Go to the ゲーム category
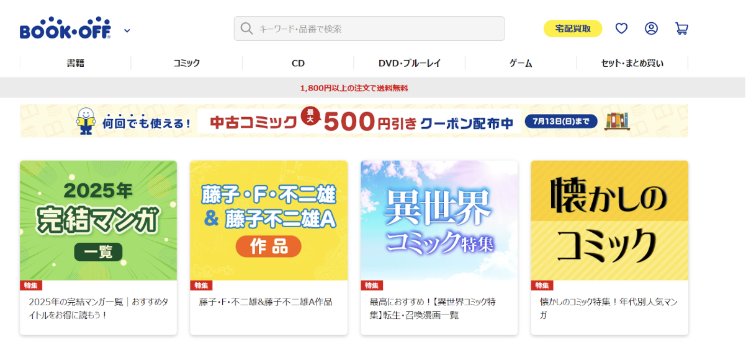This screenshot has width=746, height=343. coord(521,63)
